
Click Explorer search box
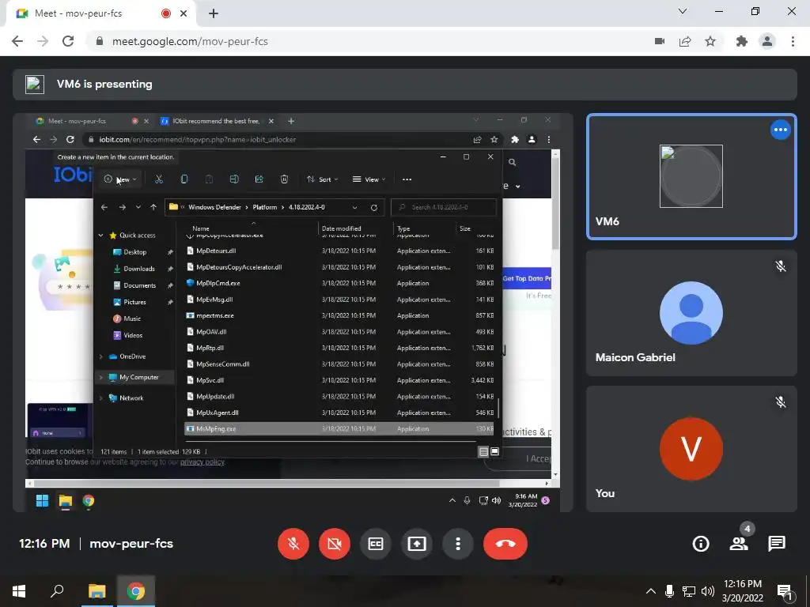coord(443,207)
